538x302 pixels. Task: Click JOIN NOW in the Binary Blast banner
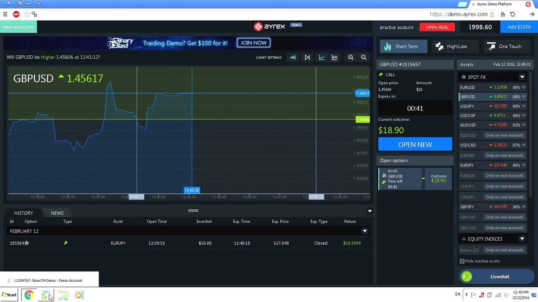253,43
